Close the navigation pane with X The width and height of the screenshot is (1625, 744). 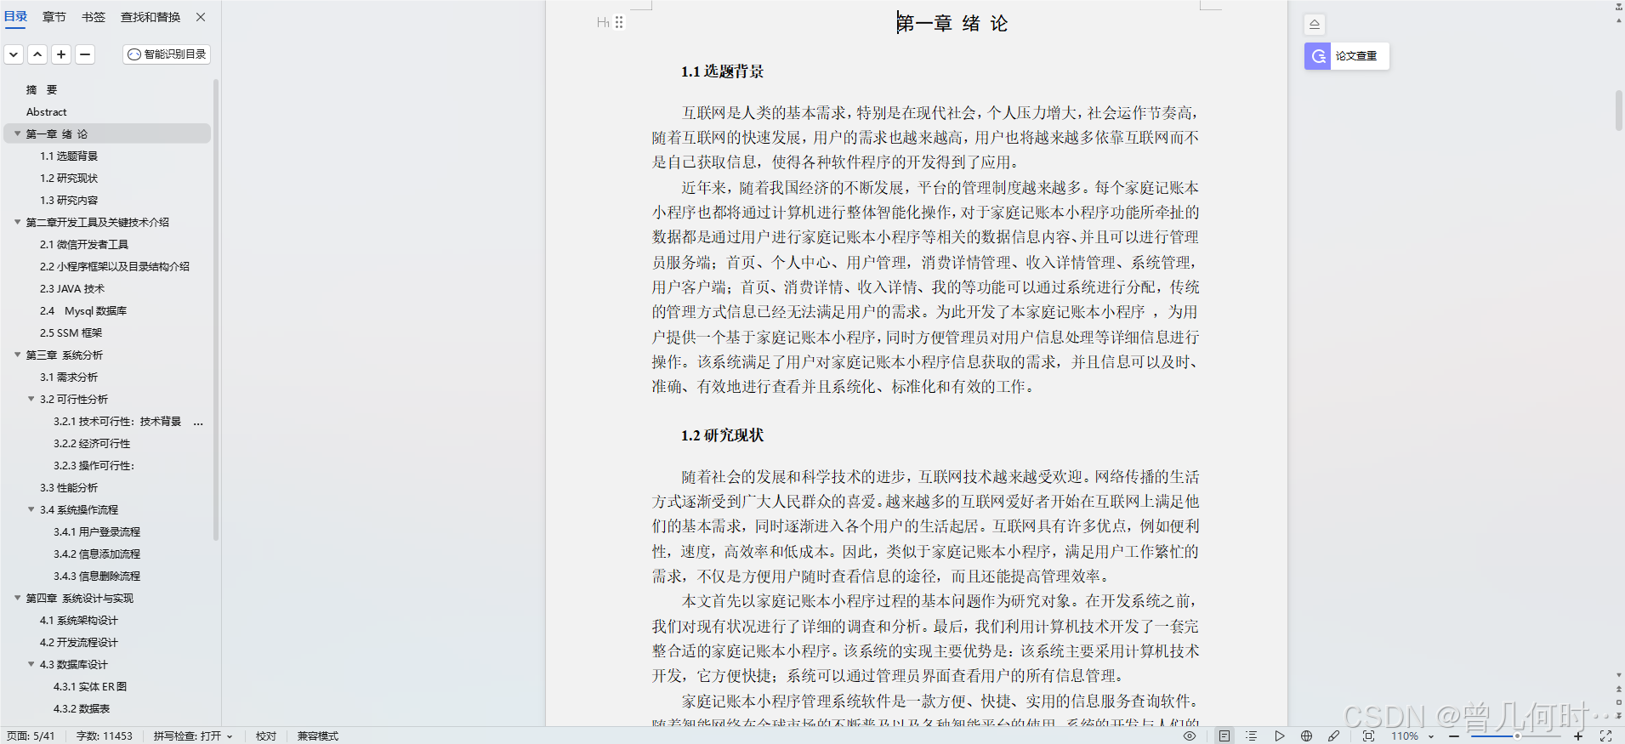point(201,17)
